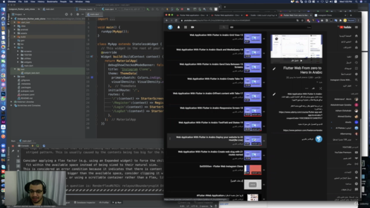370x208 pixels.
Task: Edit the playlist description with the pencil icon
Action: click(274, 94)
